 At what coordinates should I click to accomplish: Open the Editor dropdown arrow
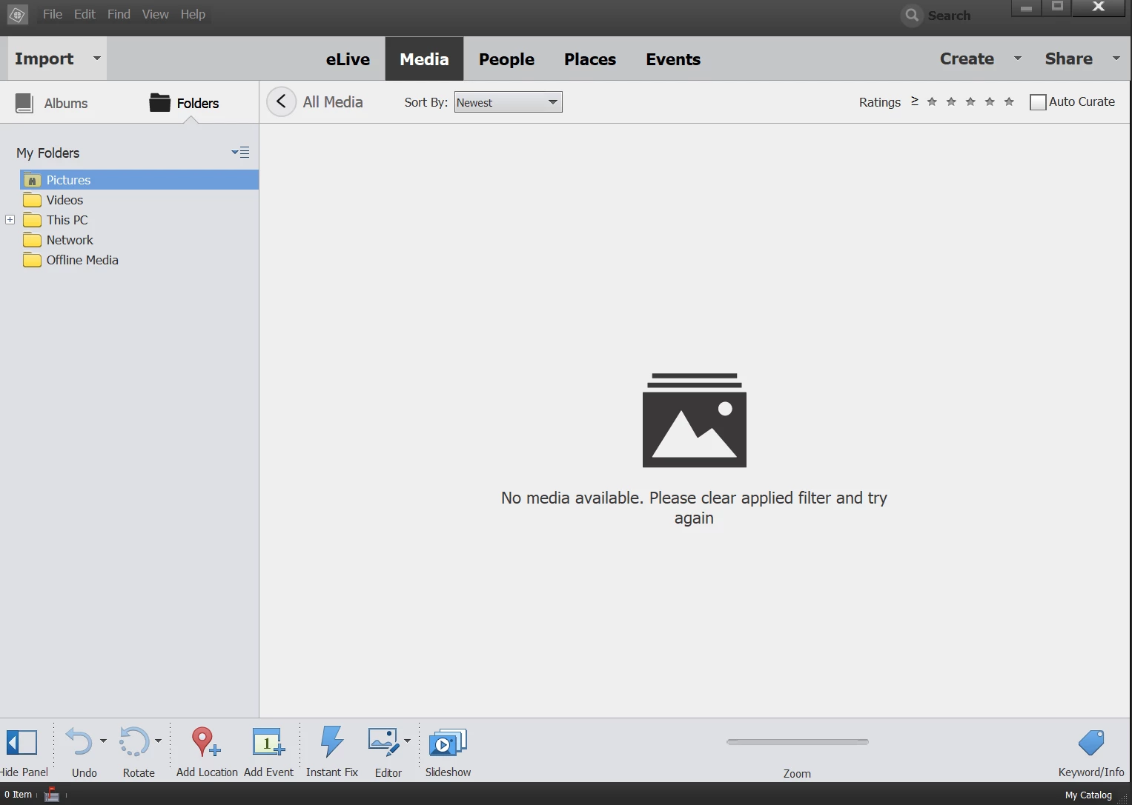coord(407,741)
